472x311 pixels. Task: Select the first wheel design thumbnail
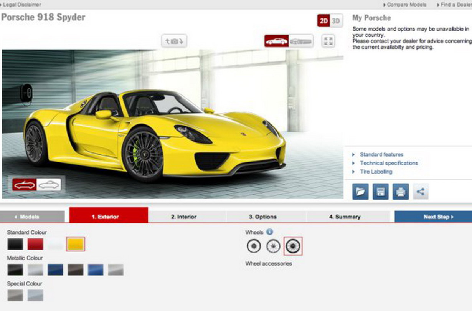[254, 246]
